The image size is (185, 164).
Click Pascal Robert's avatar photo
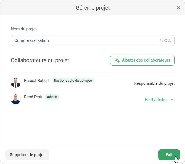point(16,83)
